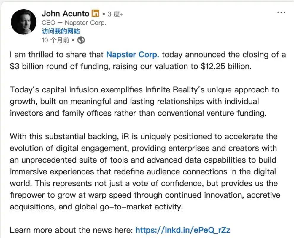
Task: Click the Napster Corp. company mention
Action: [x=133, y=55]
